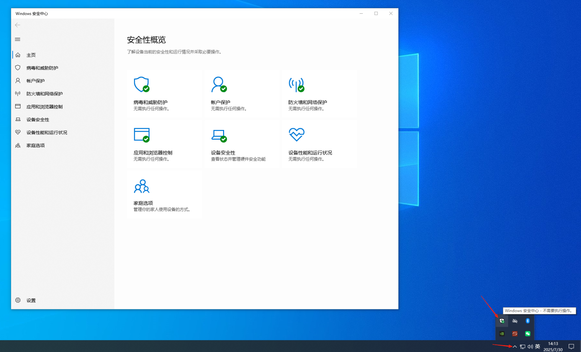Click the Bluetooth icon in tray overflow
This screenshot has width=581, height=352.
pos(528,321)
